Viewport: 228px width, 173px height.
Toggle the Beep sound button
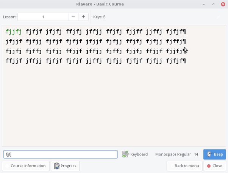click(x=215, y=154)
